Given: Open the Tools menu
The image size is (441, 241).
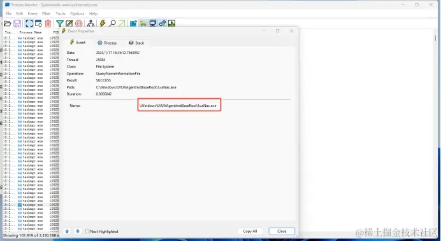Looking at the screenshot, I should [x=60, y=13].
